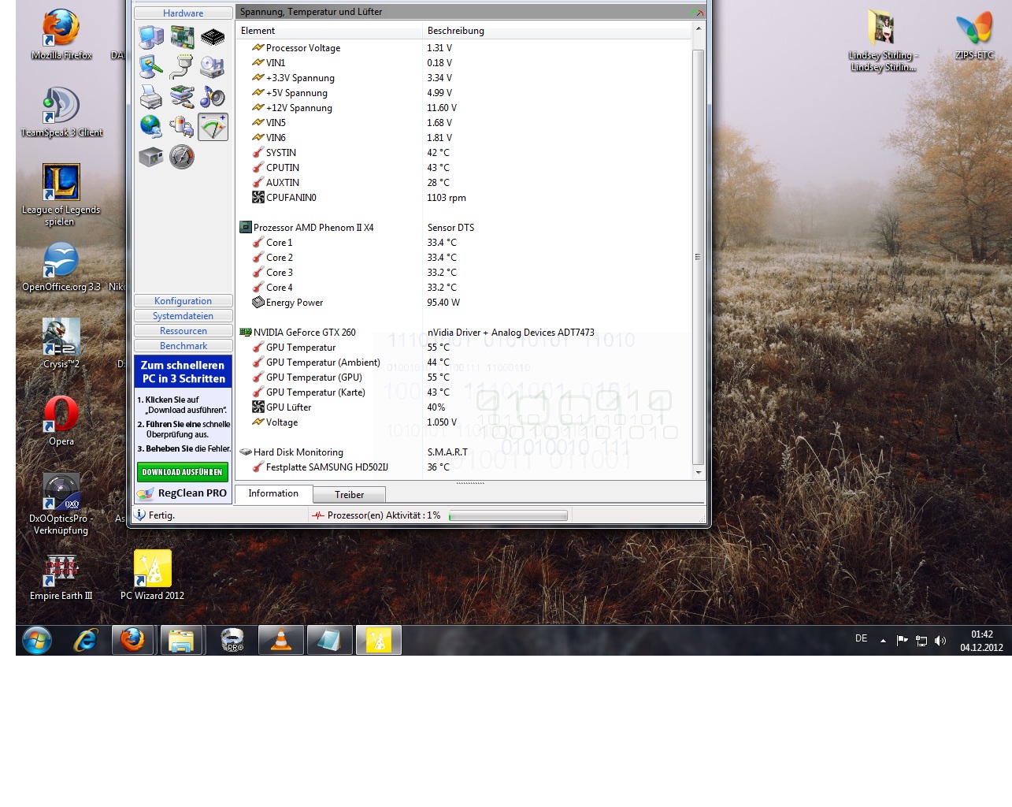This screenshot has width=1012, height=807.
Task: Click the Prozessor Aktivität progress bar
Action: pyautogui.click(x=508, y=515)
